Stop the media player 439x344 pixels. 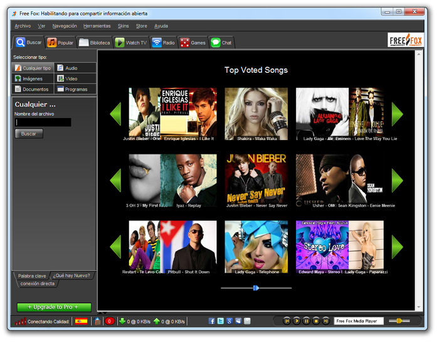point(316,321)
